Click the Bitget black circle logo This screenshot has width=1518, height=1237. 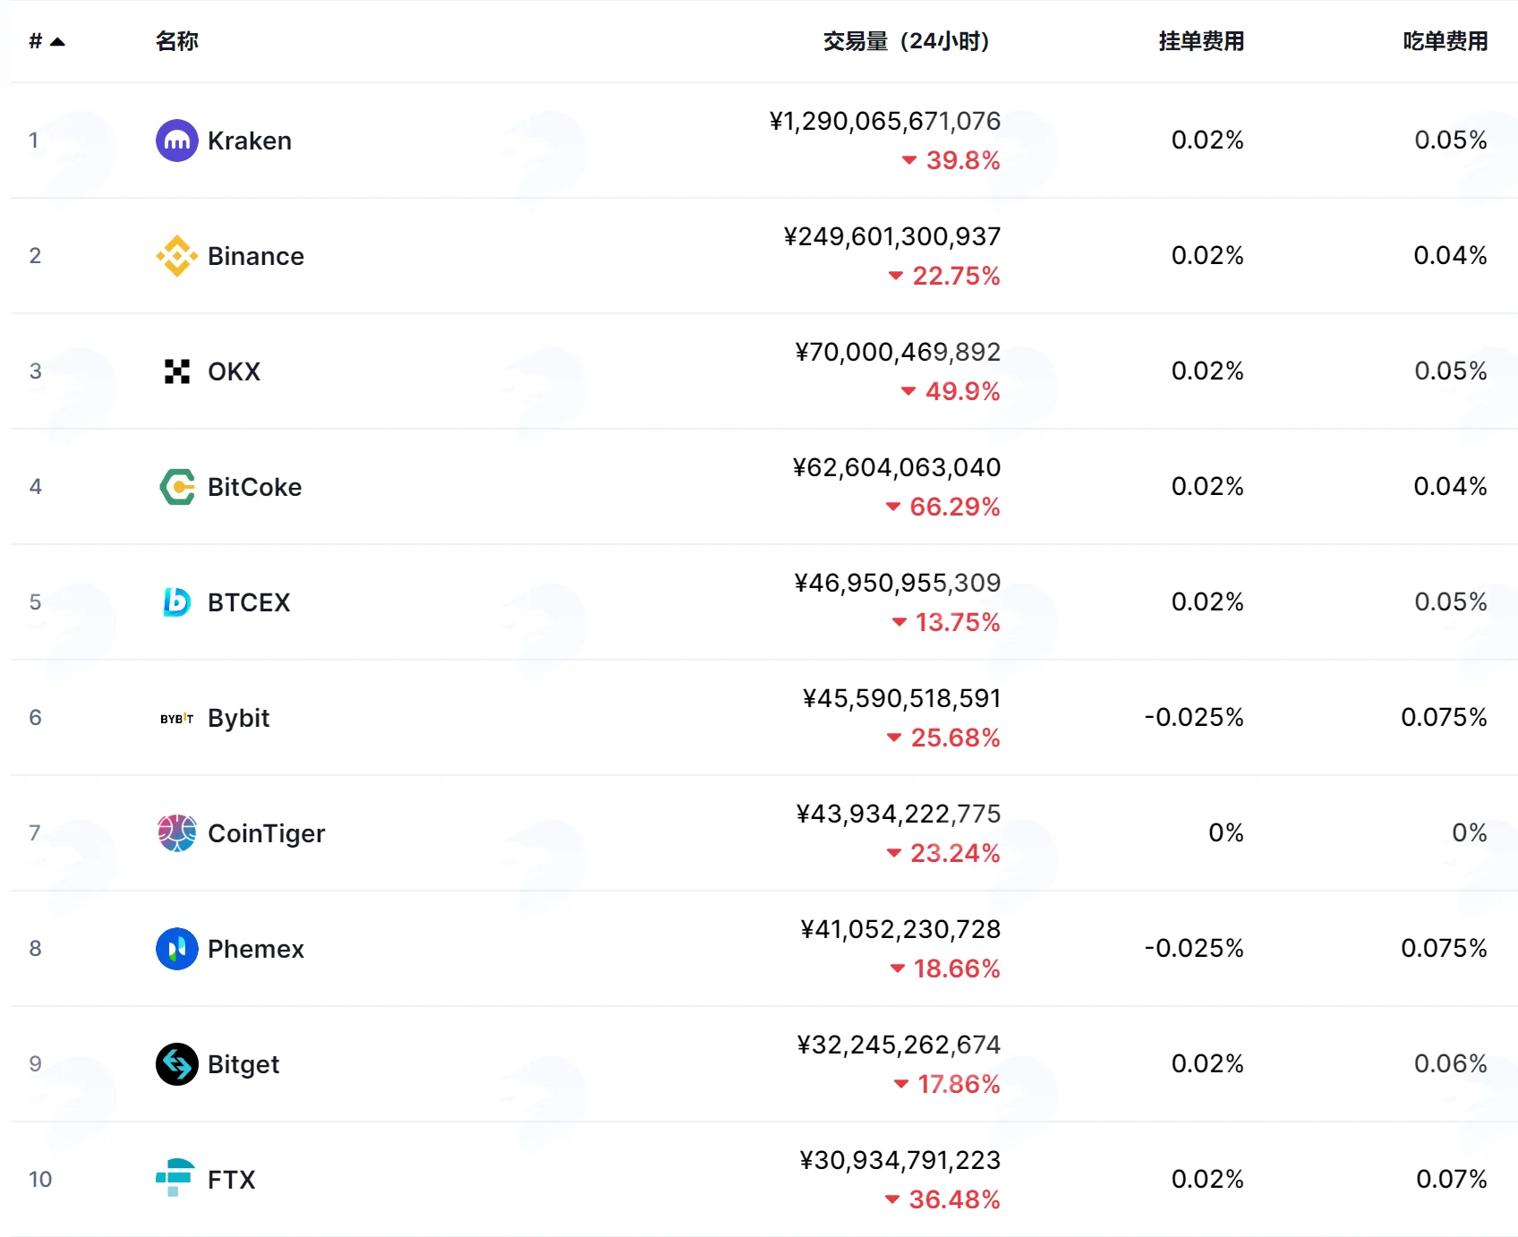(177, 1064)
